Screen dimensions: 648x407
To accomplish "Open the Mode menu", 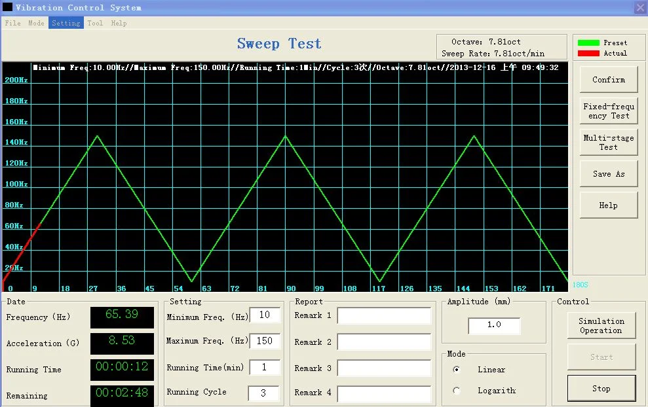I will click(x=36, y=23).
